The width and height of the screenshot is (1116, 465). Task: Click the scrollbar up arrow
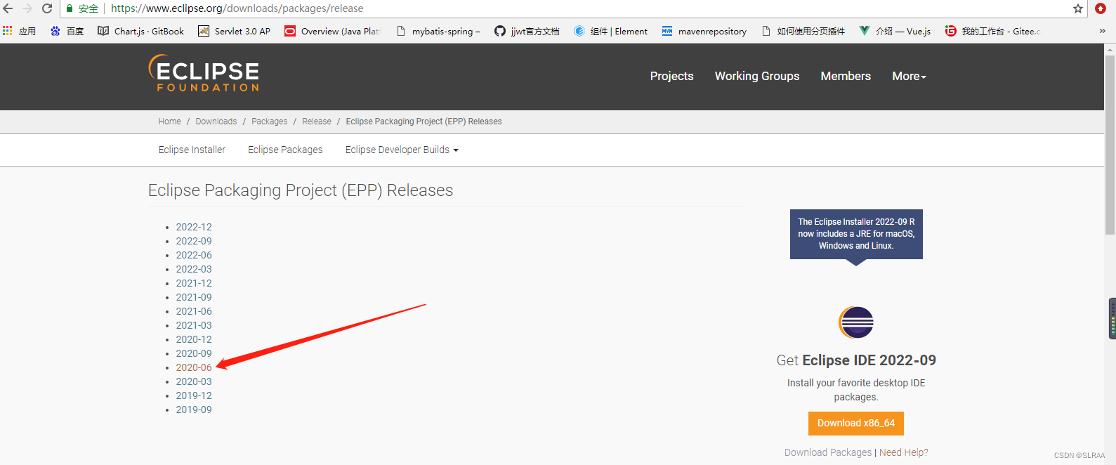point(1110,49)
